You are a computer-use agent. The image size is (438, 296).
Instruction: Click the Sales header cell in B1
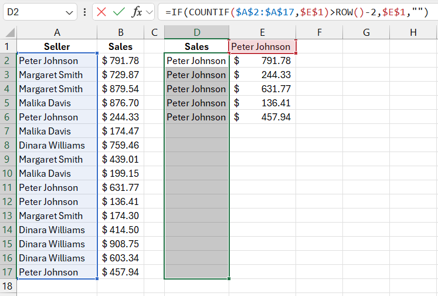121,46
